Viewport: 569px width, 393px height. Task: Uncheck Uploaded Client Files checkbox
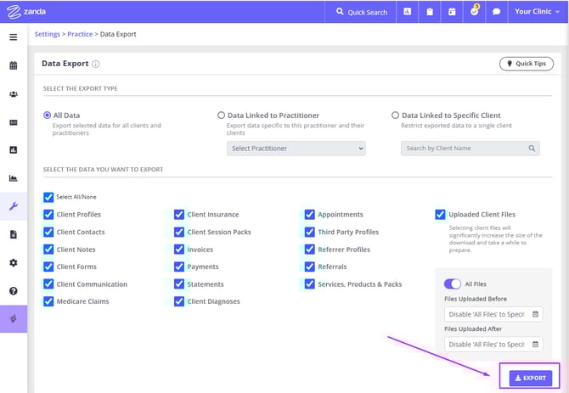440,215
